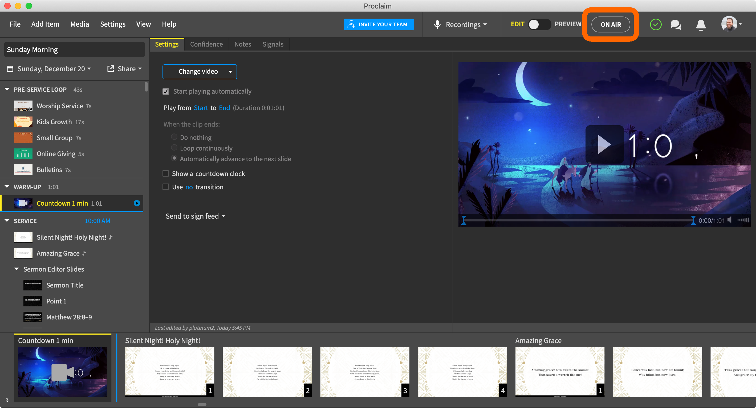The width and height of the screenshot is (756, 408).
Task: Open the View menu
Action: point(144,24)
